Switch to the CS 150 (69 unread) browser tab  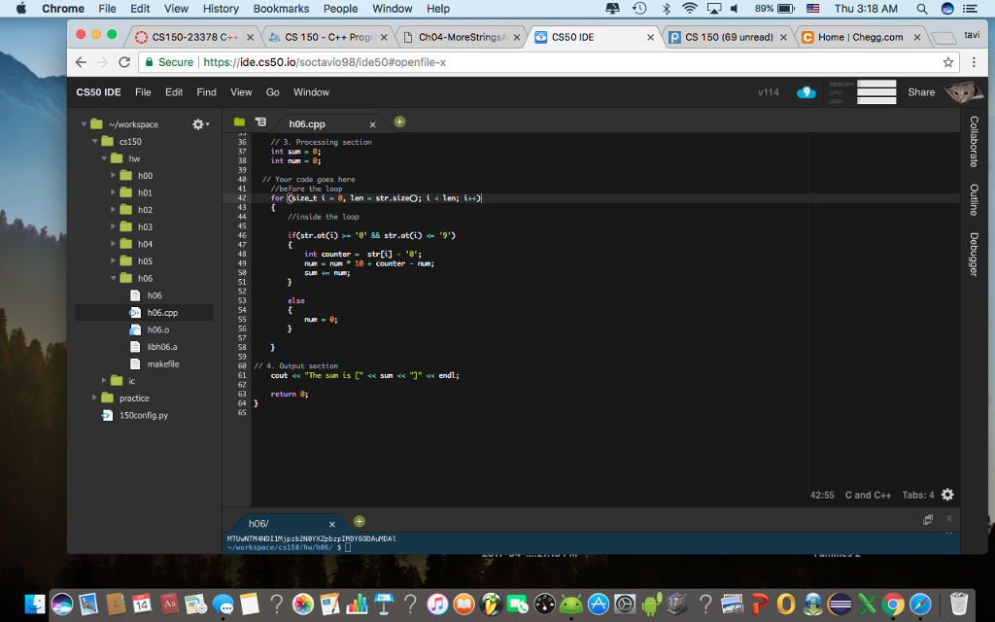[727, 37]
